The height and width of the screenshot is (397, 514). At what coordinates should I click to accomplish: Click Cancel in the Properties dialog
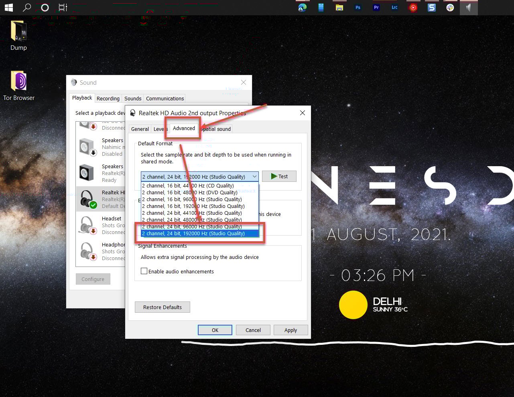253,330
